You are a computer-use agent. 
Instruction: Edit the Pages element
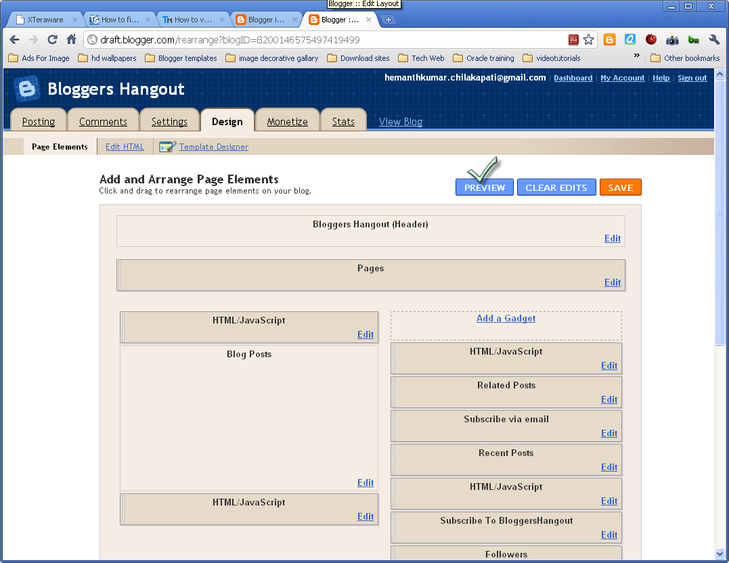coord(613,282)
